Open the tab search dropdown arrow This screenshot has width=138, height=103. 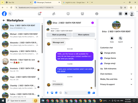2,2
